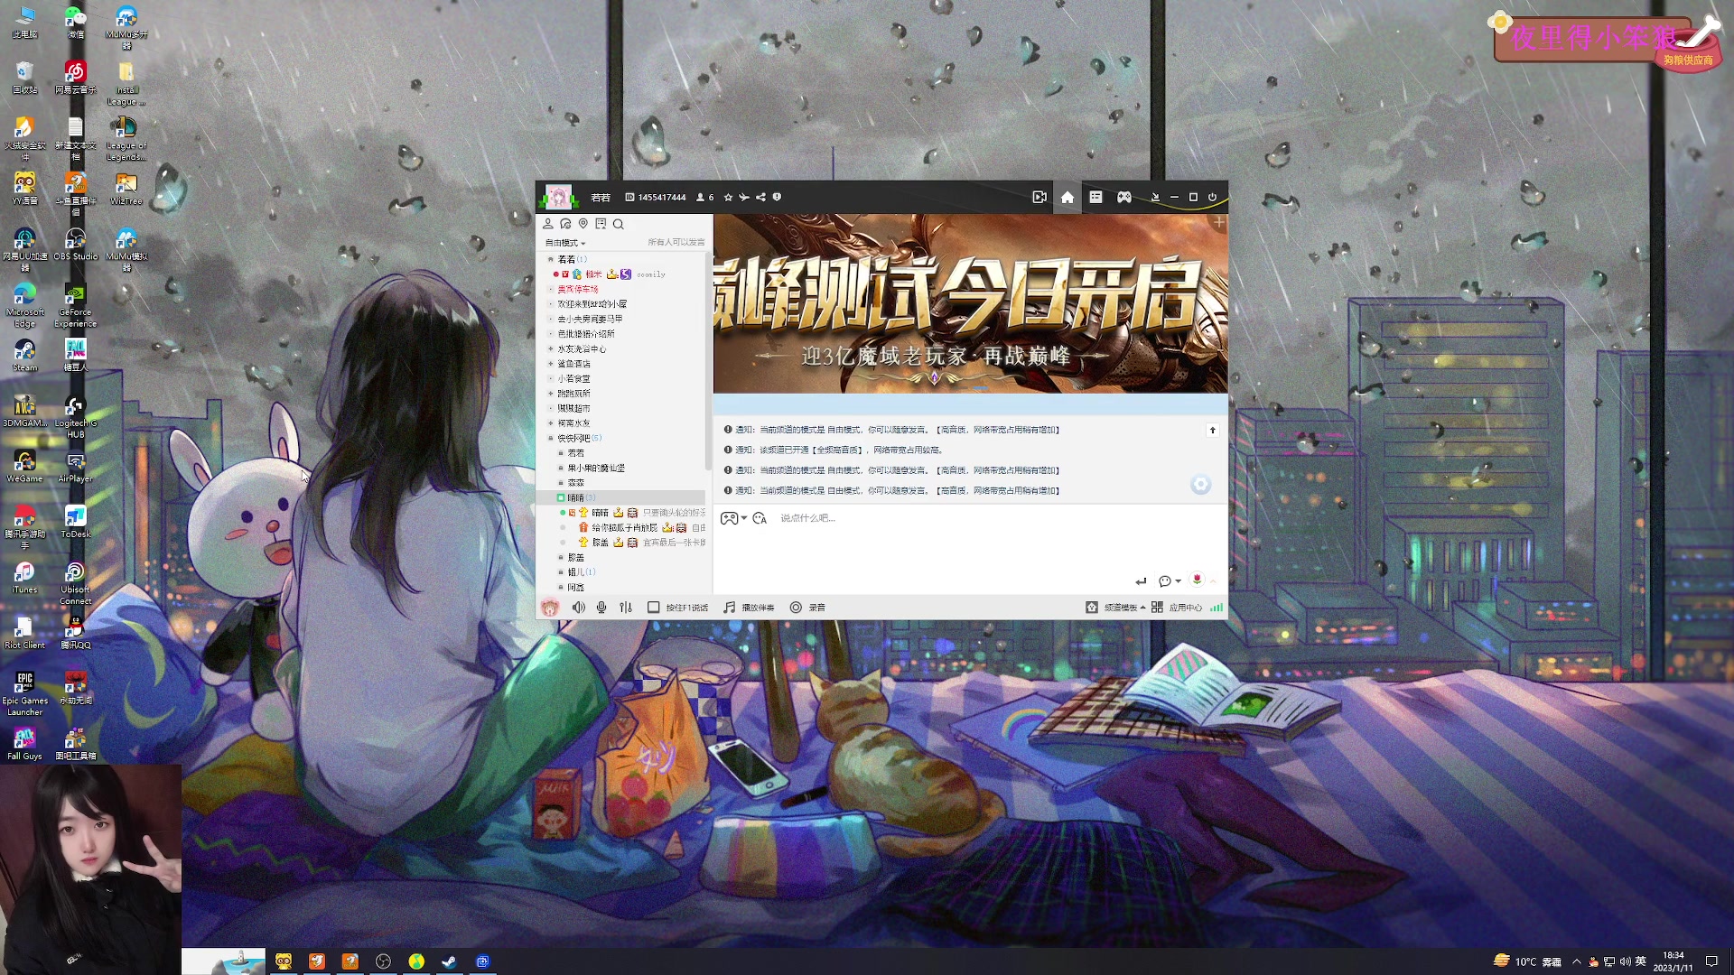
Task: Select the 阿鑫 sub-channel
Action: tap(576, 588)
